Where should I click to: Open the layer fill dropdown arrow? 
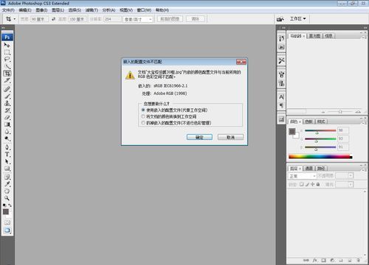(351, 184)
